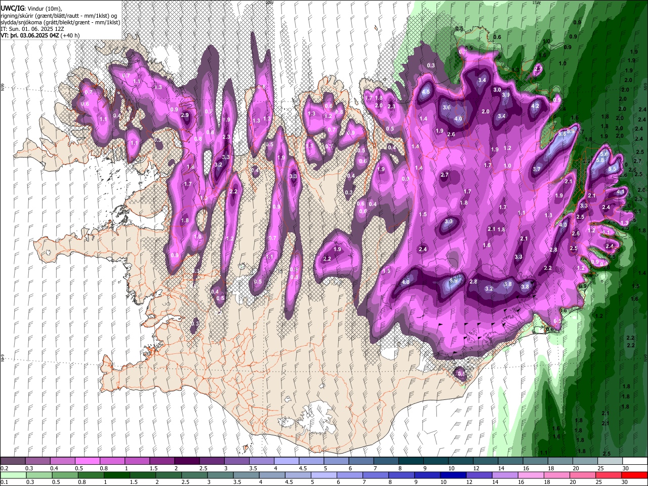
Task: Click the top snow legend swatch labeled 0.2
Action: 13,461
